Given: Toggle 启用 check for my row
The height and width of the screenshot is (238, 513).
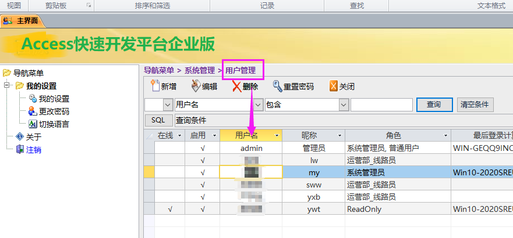Looking at the screenshot, I should point(203,172).
